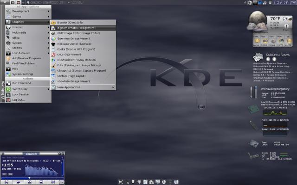Choose Log Out... in Actions section

tap(28, 100)
